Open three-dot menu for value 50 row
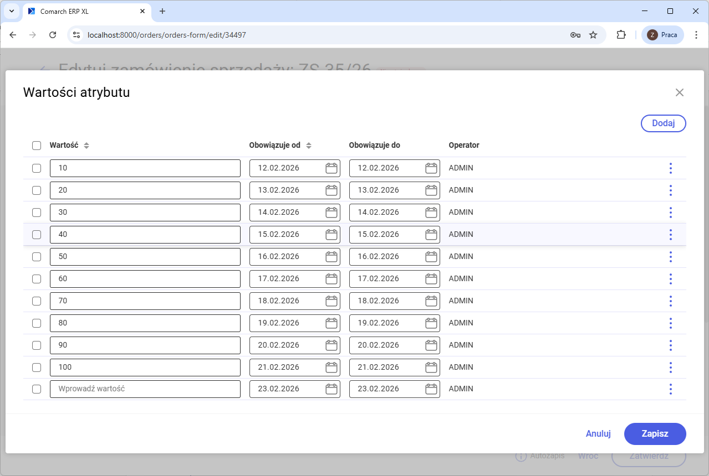Screen dimensions: 709x476 pos(670,257)
